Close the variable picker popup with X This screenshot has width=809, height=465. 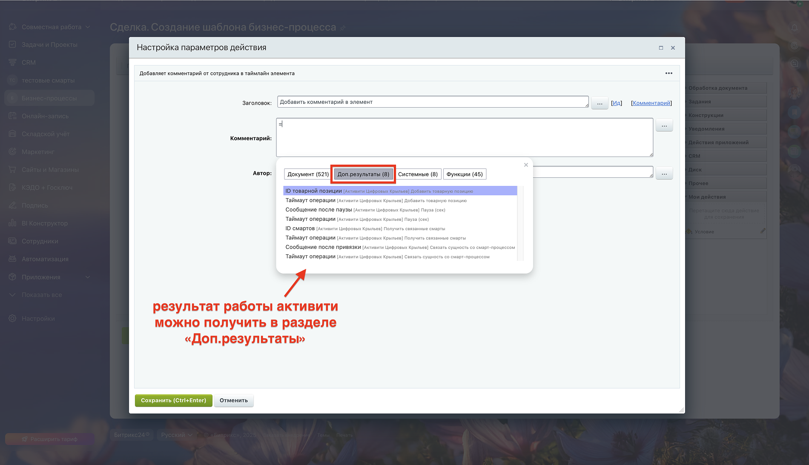(x=526, y=165)
